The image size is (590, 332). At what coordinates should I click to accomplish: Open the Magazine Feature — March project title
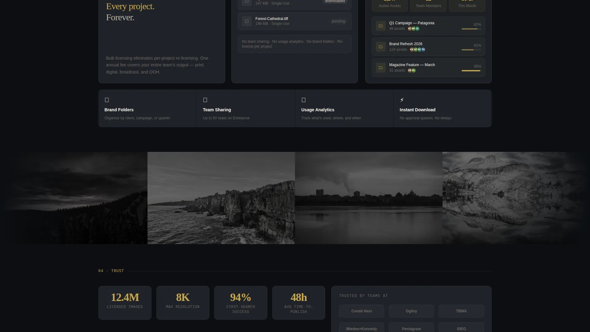(412, 65)
